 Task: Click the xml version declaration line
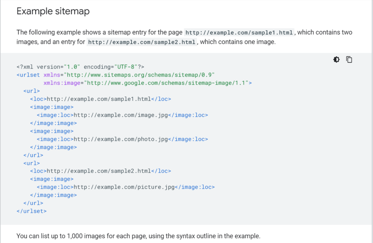click(81, 67)
